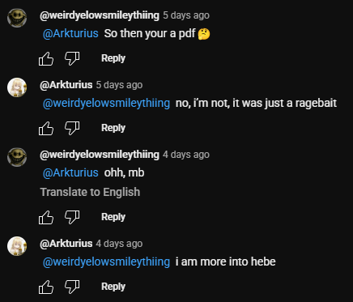Open @weirdyelowsmileythiing username posted 4 days ago
The height and width of the screenshot is (302, 353).
point(100,155)
